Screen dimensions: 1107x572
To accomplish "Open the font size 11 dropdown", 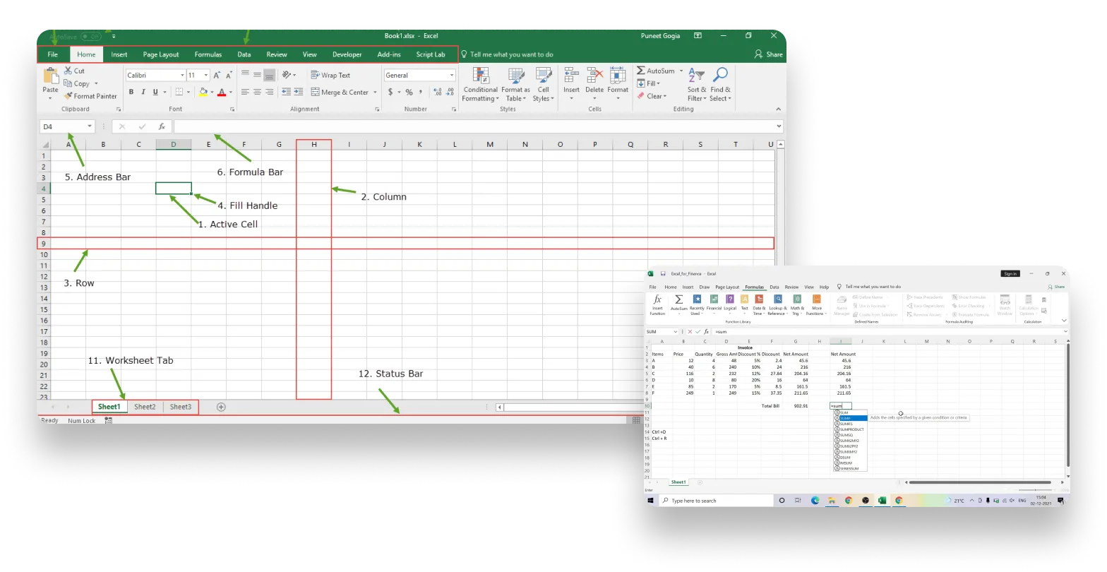I will tap(206, 75).
